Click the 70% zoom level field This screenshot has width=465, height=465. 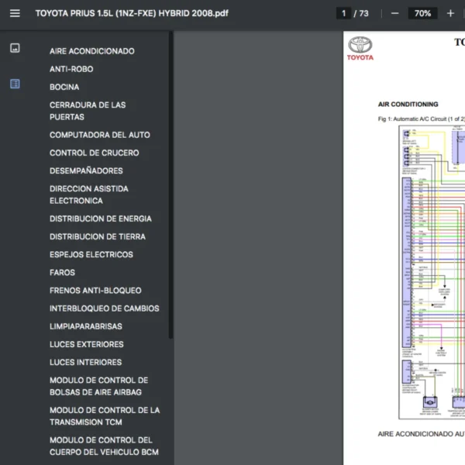point(422,13)
